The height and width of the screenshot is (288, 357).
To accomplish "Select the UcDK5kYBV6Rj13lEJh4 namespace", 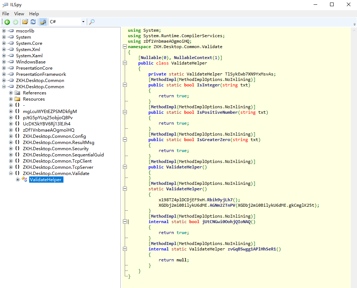I will coord(46,124).
